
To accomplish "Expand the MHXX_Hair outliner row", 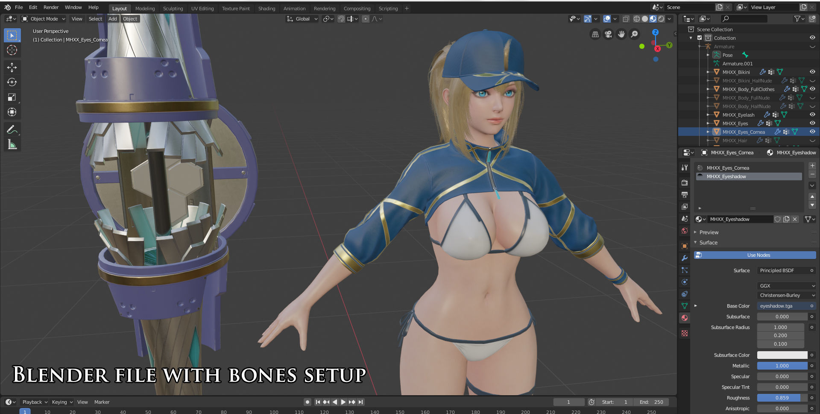I will pos(708,141).
